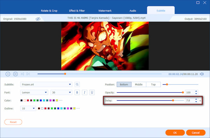Open the Font family dropdown showing Lemon

pyautogui.click(x=34, y=92)
